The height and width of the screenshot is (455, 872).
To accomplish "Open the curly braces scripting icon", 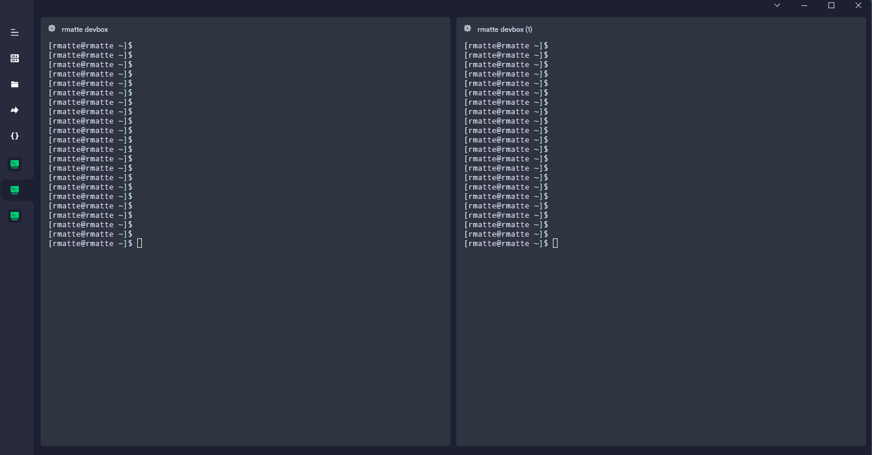I will point(15,135).
